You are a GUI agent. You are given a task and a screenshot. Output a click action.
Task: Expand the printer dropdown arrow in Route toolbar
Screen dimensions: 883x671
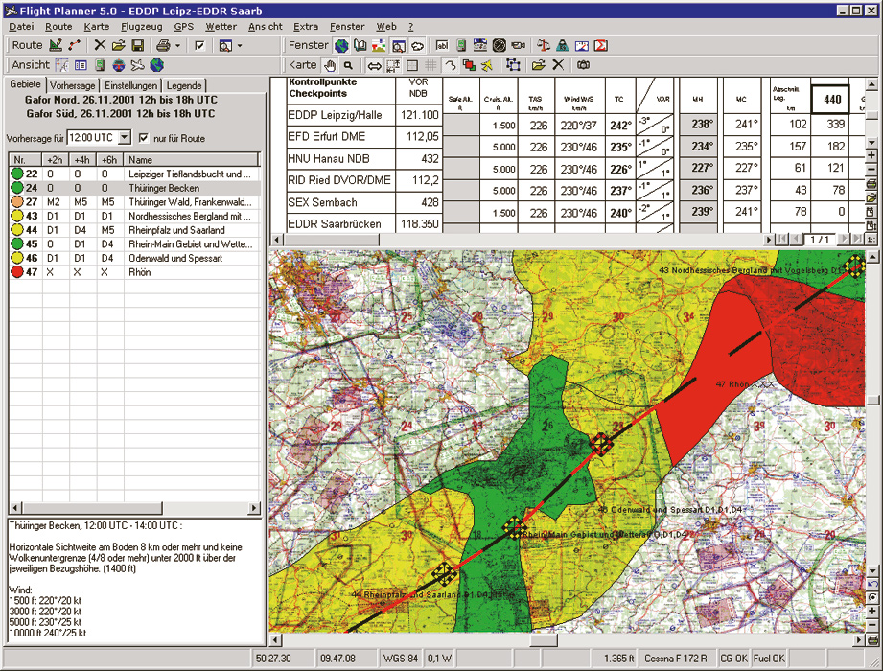[x=178, y=46]
